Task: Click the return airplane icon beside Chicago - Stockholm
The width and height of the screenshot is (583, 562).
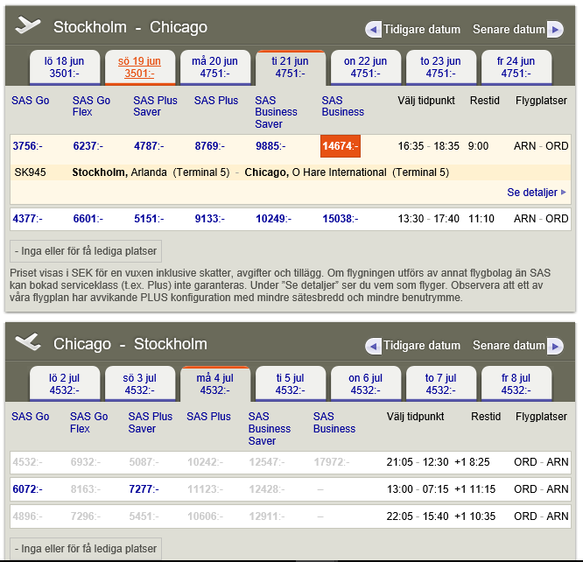Action: [28, 343]
